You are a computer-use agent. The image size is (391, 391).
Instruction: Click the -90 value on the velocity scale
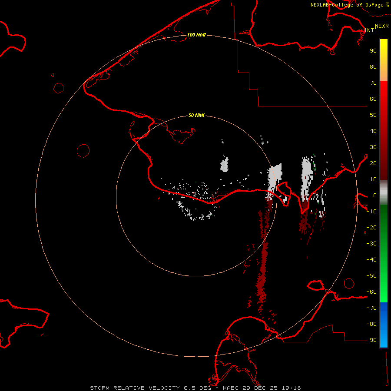coord(371,340)
